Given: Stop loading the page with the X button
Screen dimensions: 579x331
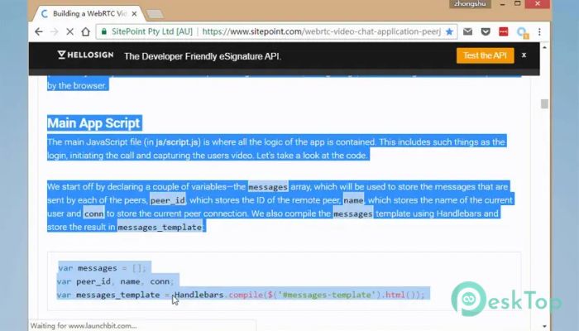Looking at the screenshot, I should pos(69,31).
